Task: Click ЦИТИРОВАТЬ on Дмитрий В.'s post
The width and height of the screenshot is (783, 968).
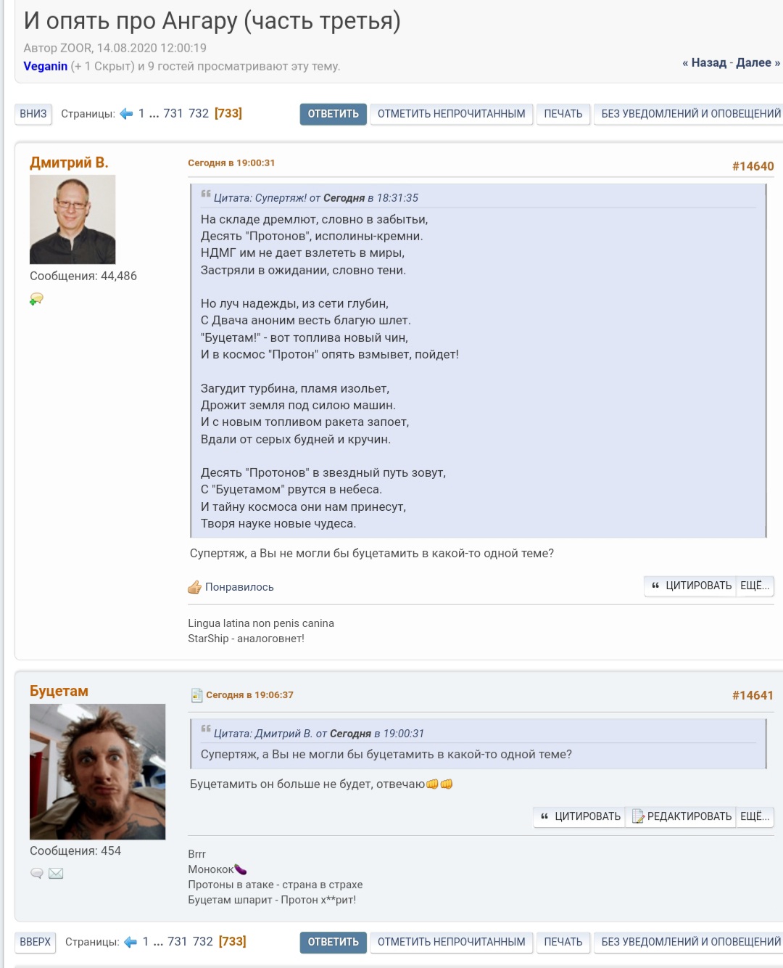Action: click(692, 586)
